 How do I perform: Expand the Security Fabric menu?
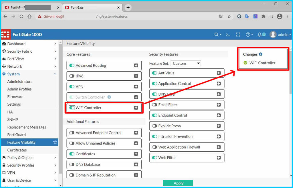tap(29, 51)
